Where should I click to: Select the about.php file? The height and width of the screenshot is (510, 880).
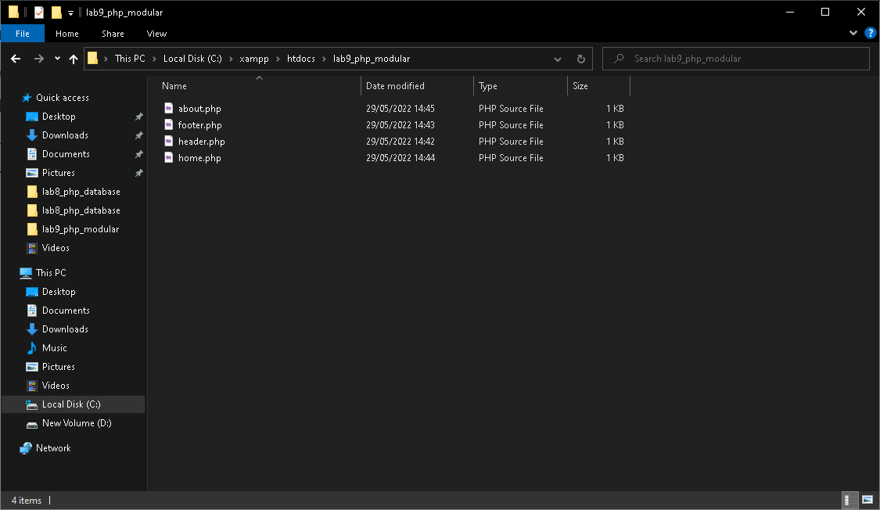tap(199, 108)
